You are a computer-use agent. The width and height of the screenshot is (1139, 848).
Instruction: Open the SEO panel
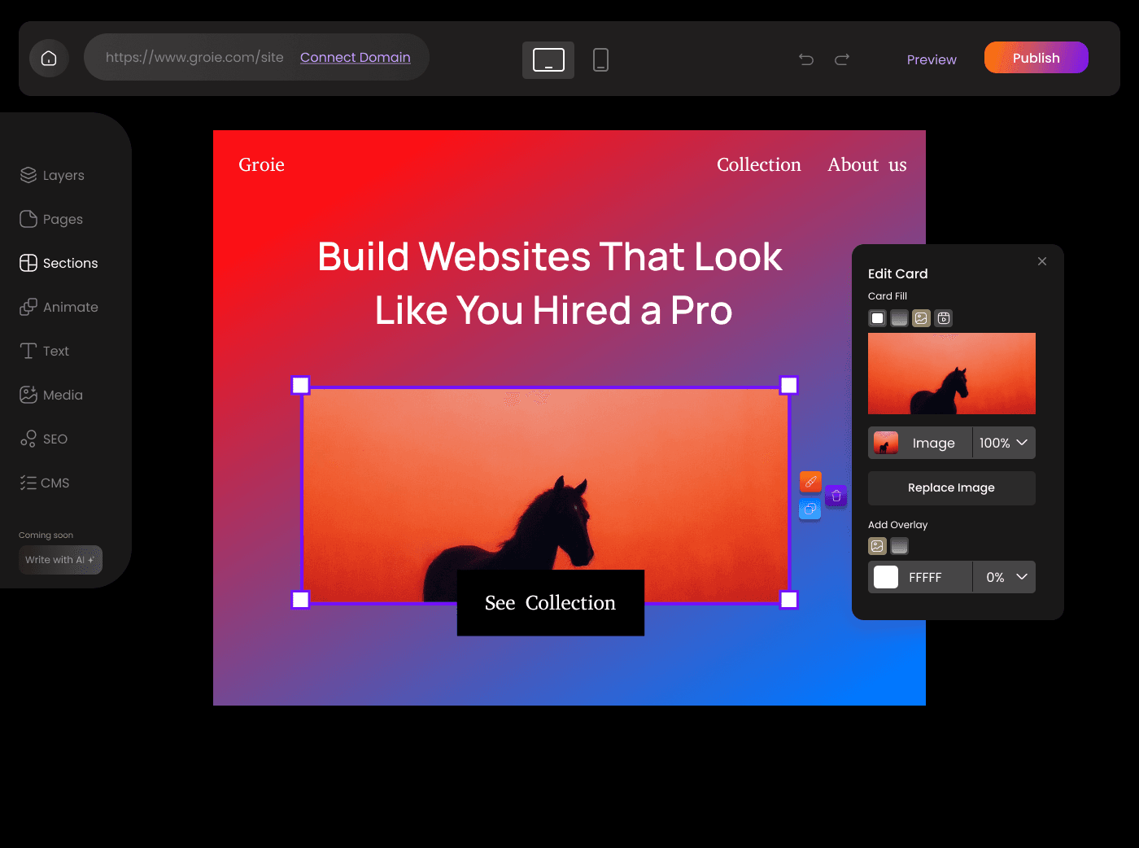(x=44, y=439)
